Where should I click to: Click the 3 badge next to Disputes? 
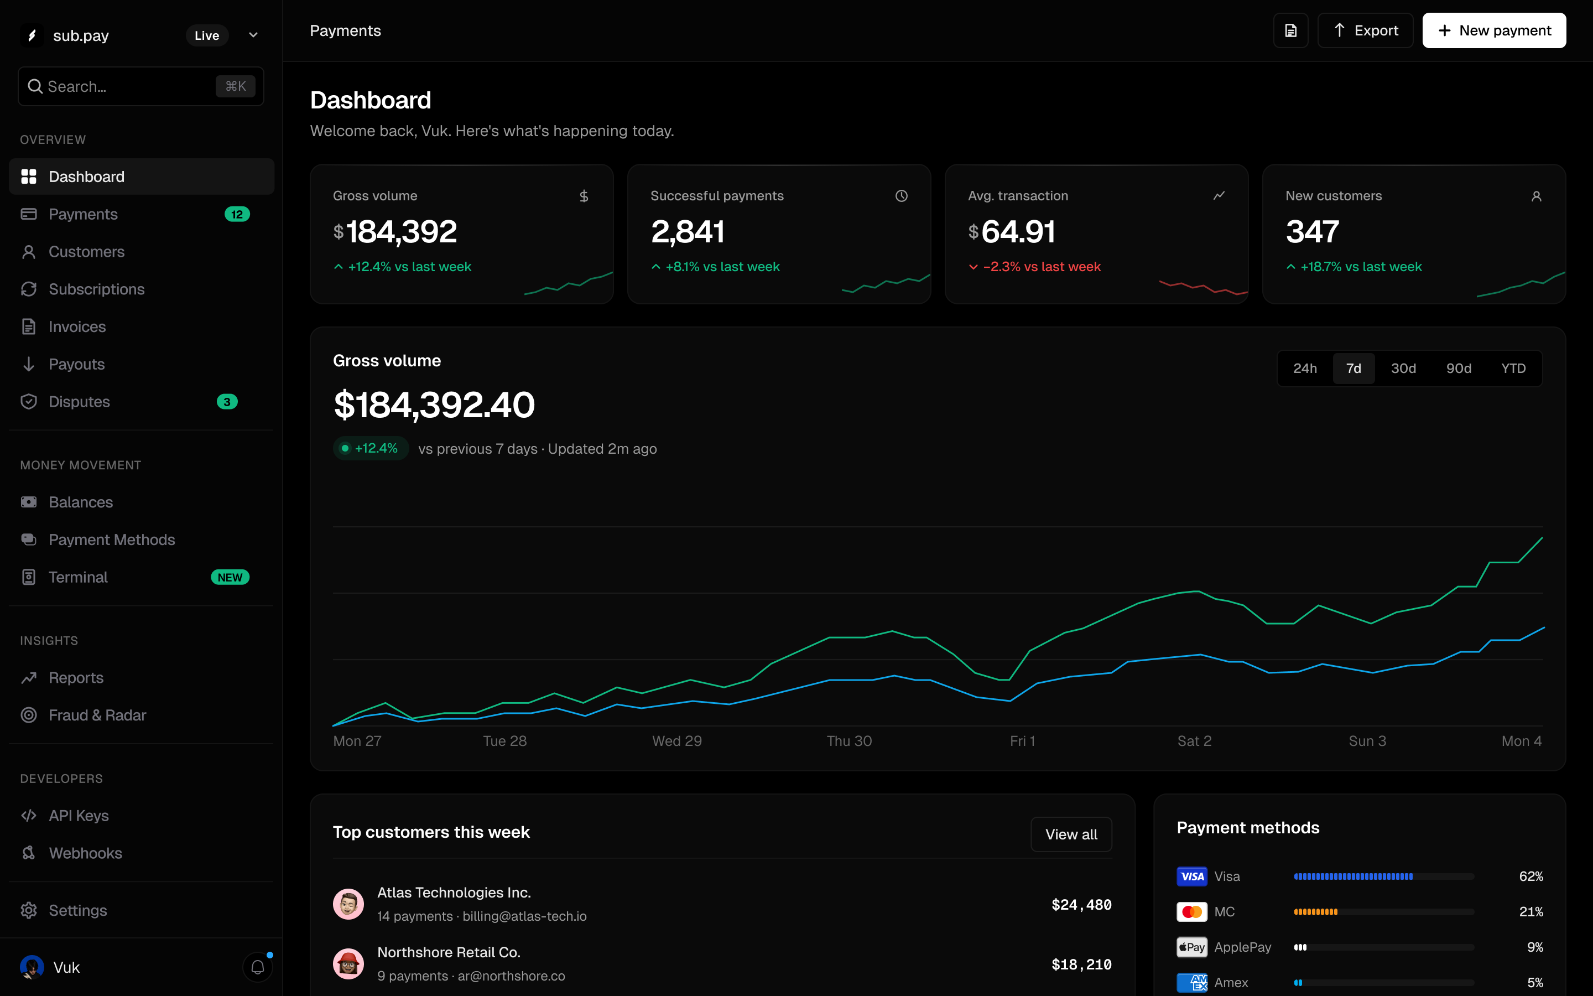227,402
